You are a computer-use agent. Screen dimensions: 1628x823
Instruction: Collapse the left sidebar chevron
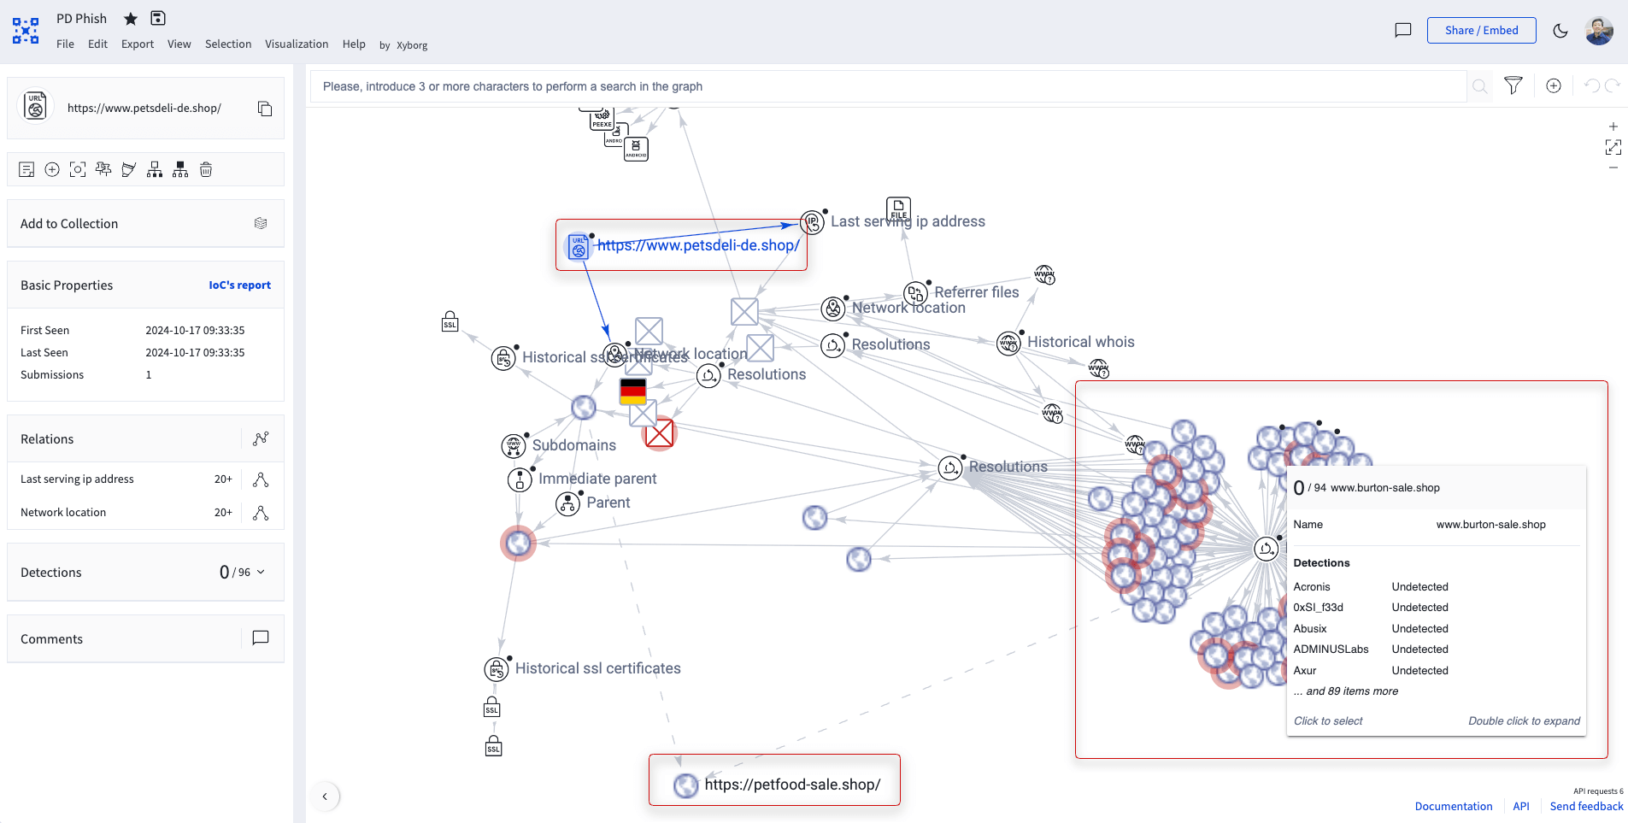[325, 797]
